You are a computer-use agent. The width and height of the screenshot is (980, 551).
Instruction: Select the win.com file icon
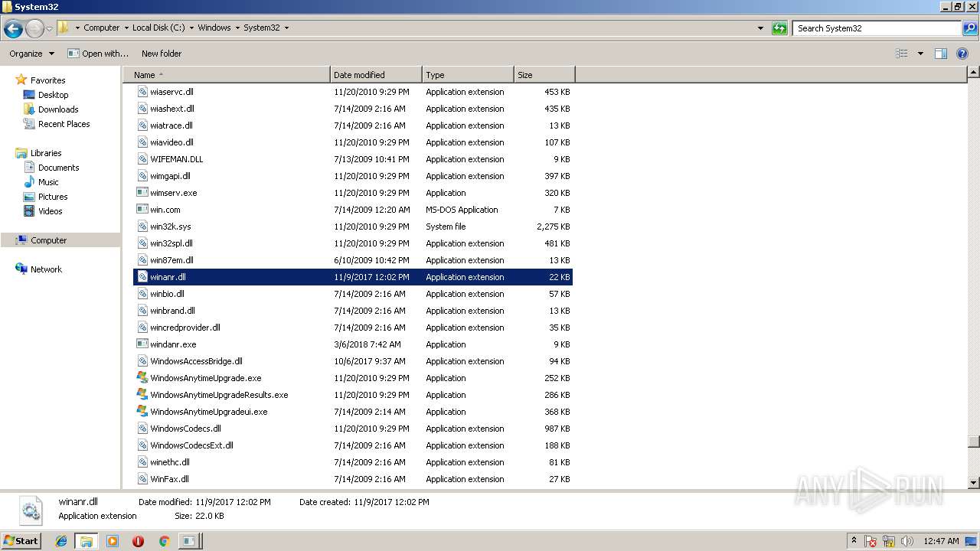[142, 210]
